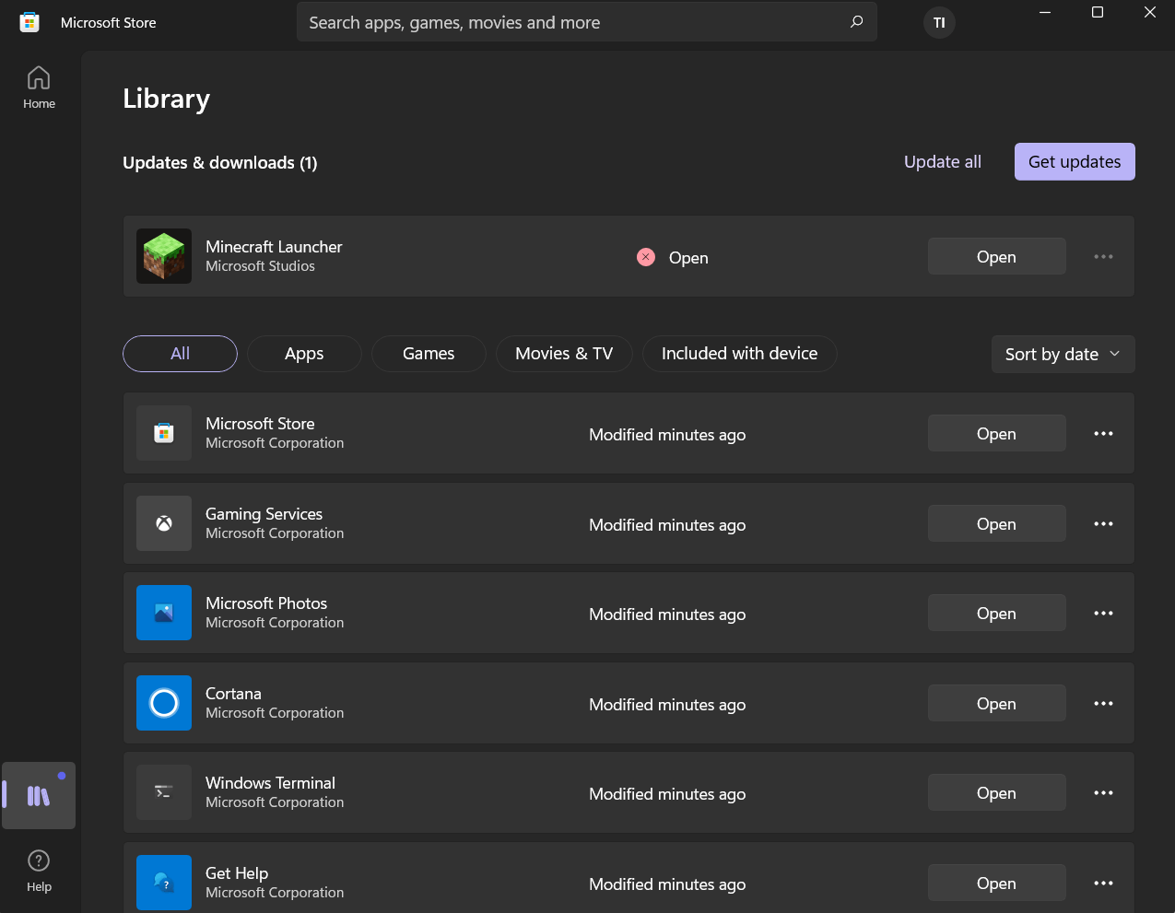Click Update all link
Viewport: 1175px width, 913px height.
pyautogui.click(x=942, y=162)
